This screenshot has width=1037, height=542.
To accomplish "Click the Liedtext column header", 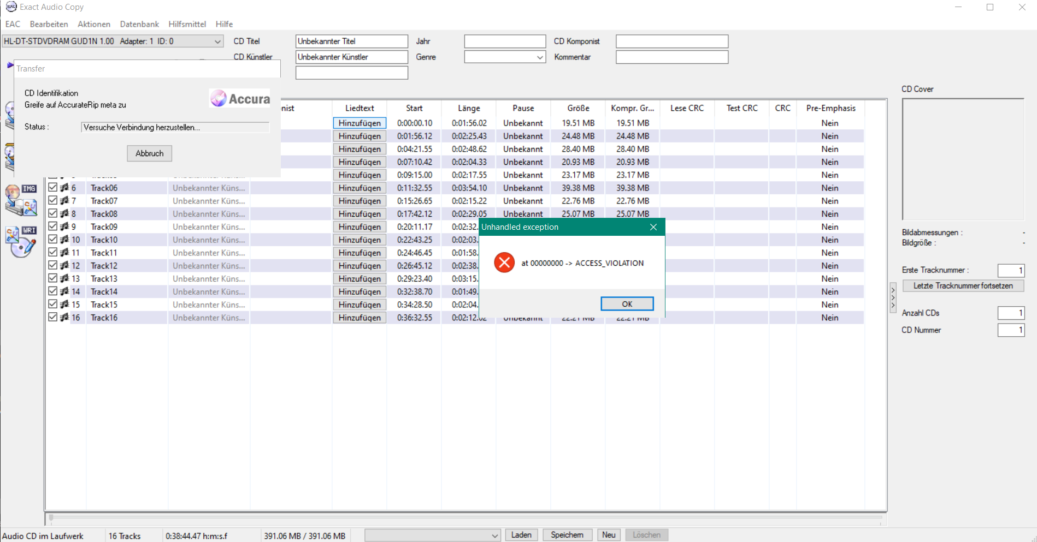I will coord(360,108).
